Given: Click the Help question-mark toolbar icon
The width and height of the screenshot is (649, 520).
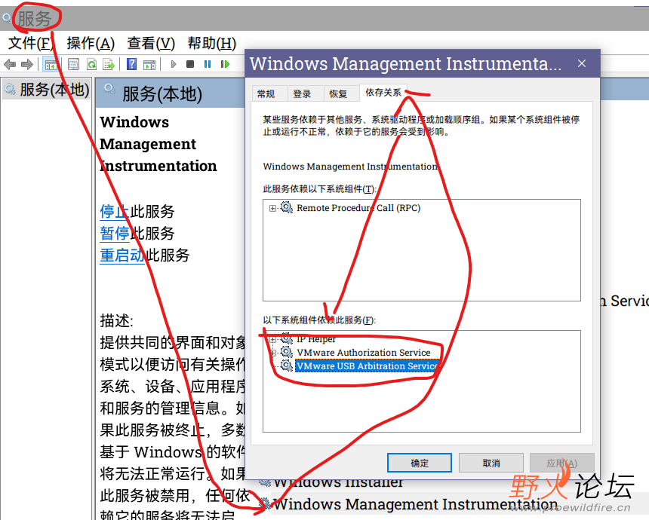Looking at the screenshot, I should point(131,64).
